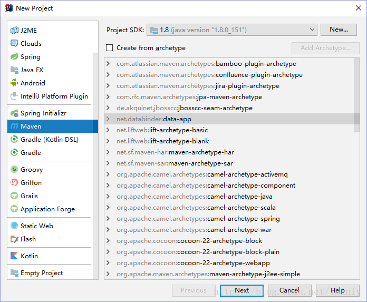This screenshot has width=367, height=302.
Task: Select camel-archetype-spring row
Action: pyautogui.click(x=229, y=219)
